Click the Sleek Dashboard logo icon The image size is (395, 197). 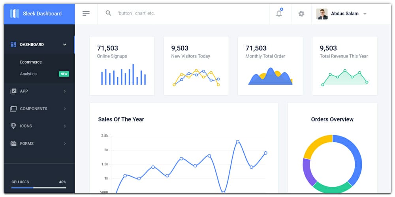[x=14, y=14]
